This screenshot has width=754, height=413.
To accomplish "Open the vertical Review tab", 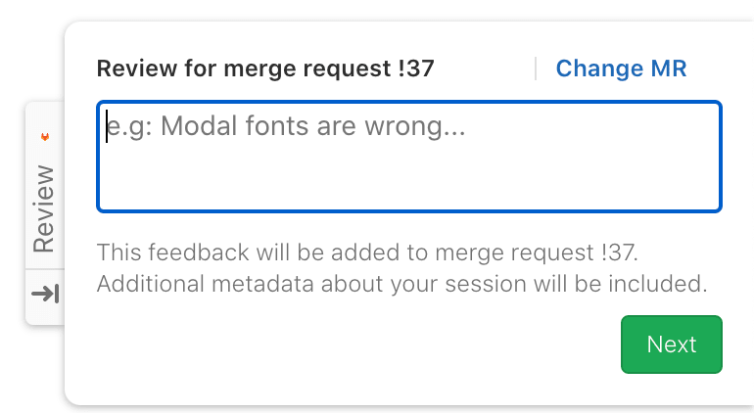I will point(44,208).
